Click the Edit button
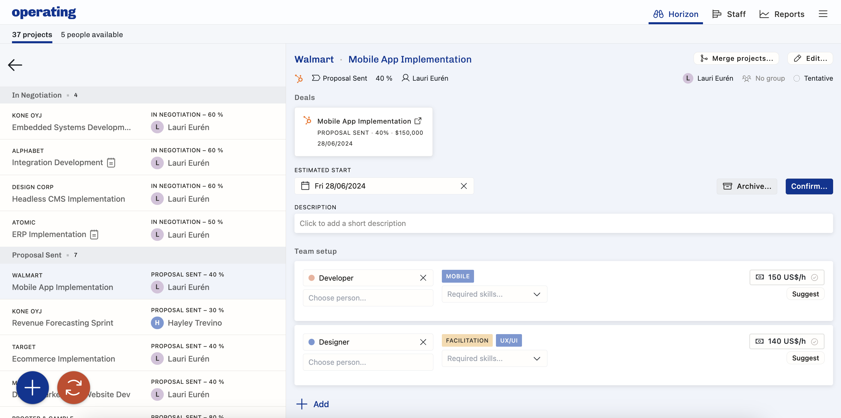The image size is (841, 418). tap(810, 58)
